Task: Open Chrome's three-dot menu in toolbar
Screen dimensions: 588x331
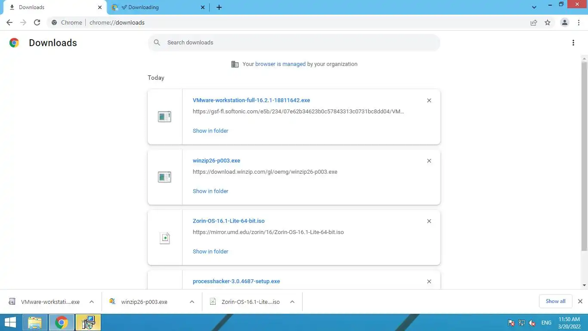Action: tap(579, 22)
